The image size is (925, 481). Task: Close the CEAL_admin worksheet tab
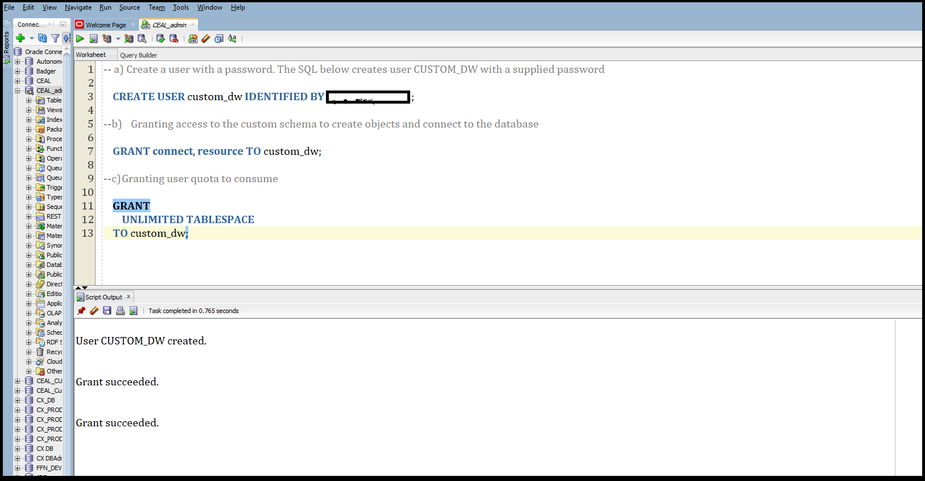pyautogui.click(x=193, y=24)
